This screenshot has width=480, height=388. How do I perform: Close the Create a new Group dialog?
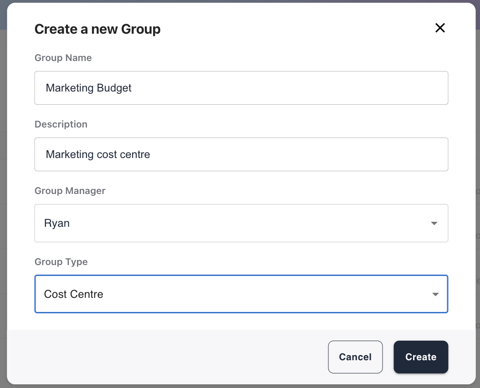click(x=440, y=28)
